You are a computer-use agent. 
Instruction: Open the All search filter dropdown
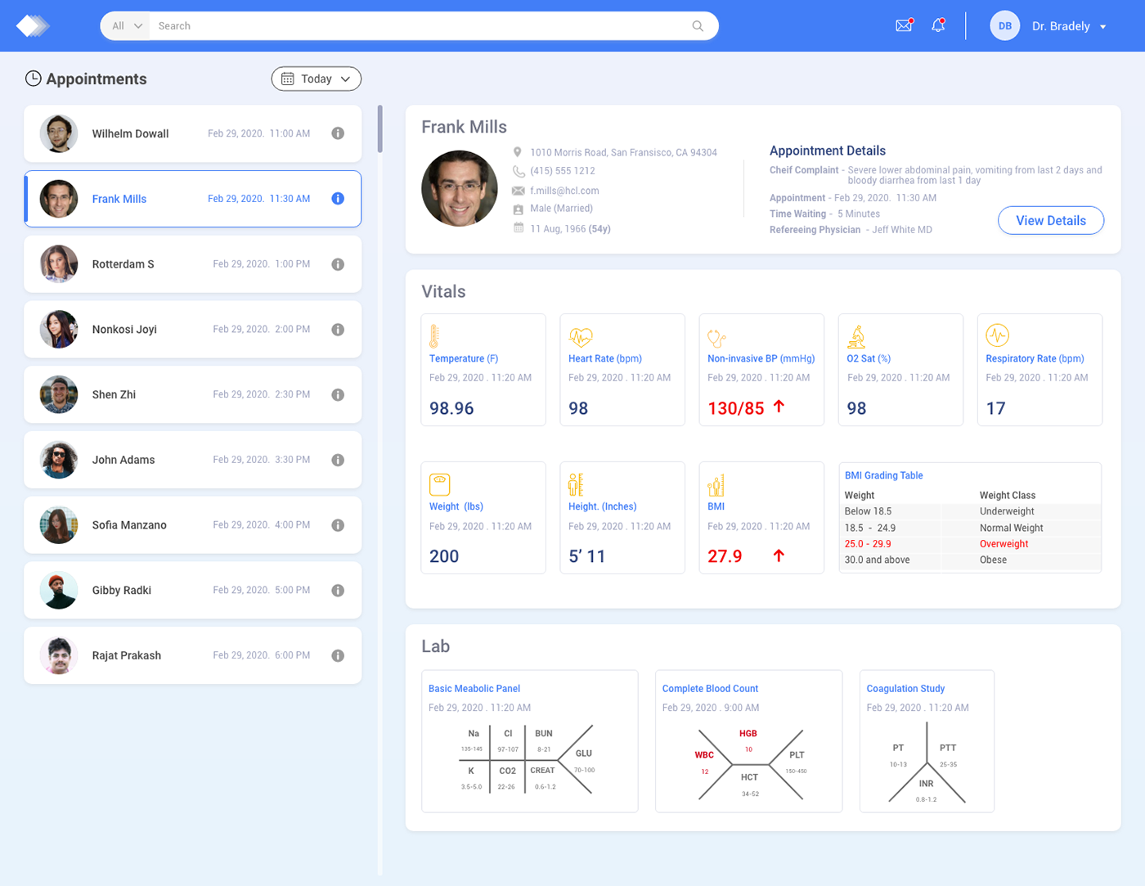(126, 26)
